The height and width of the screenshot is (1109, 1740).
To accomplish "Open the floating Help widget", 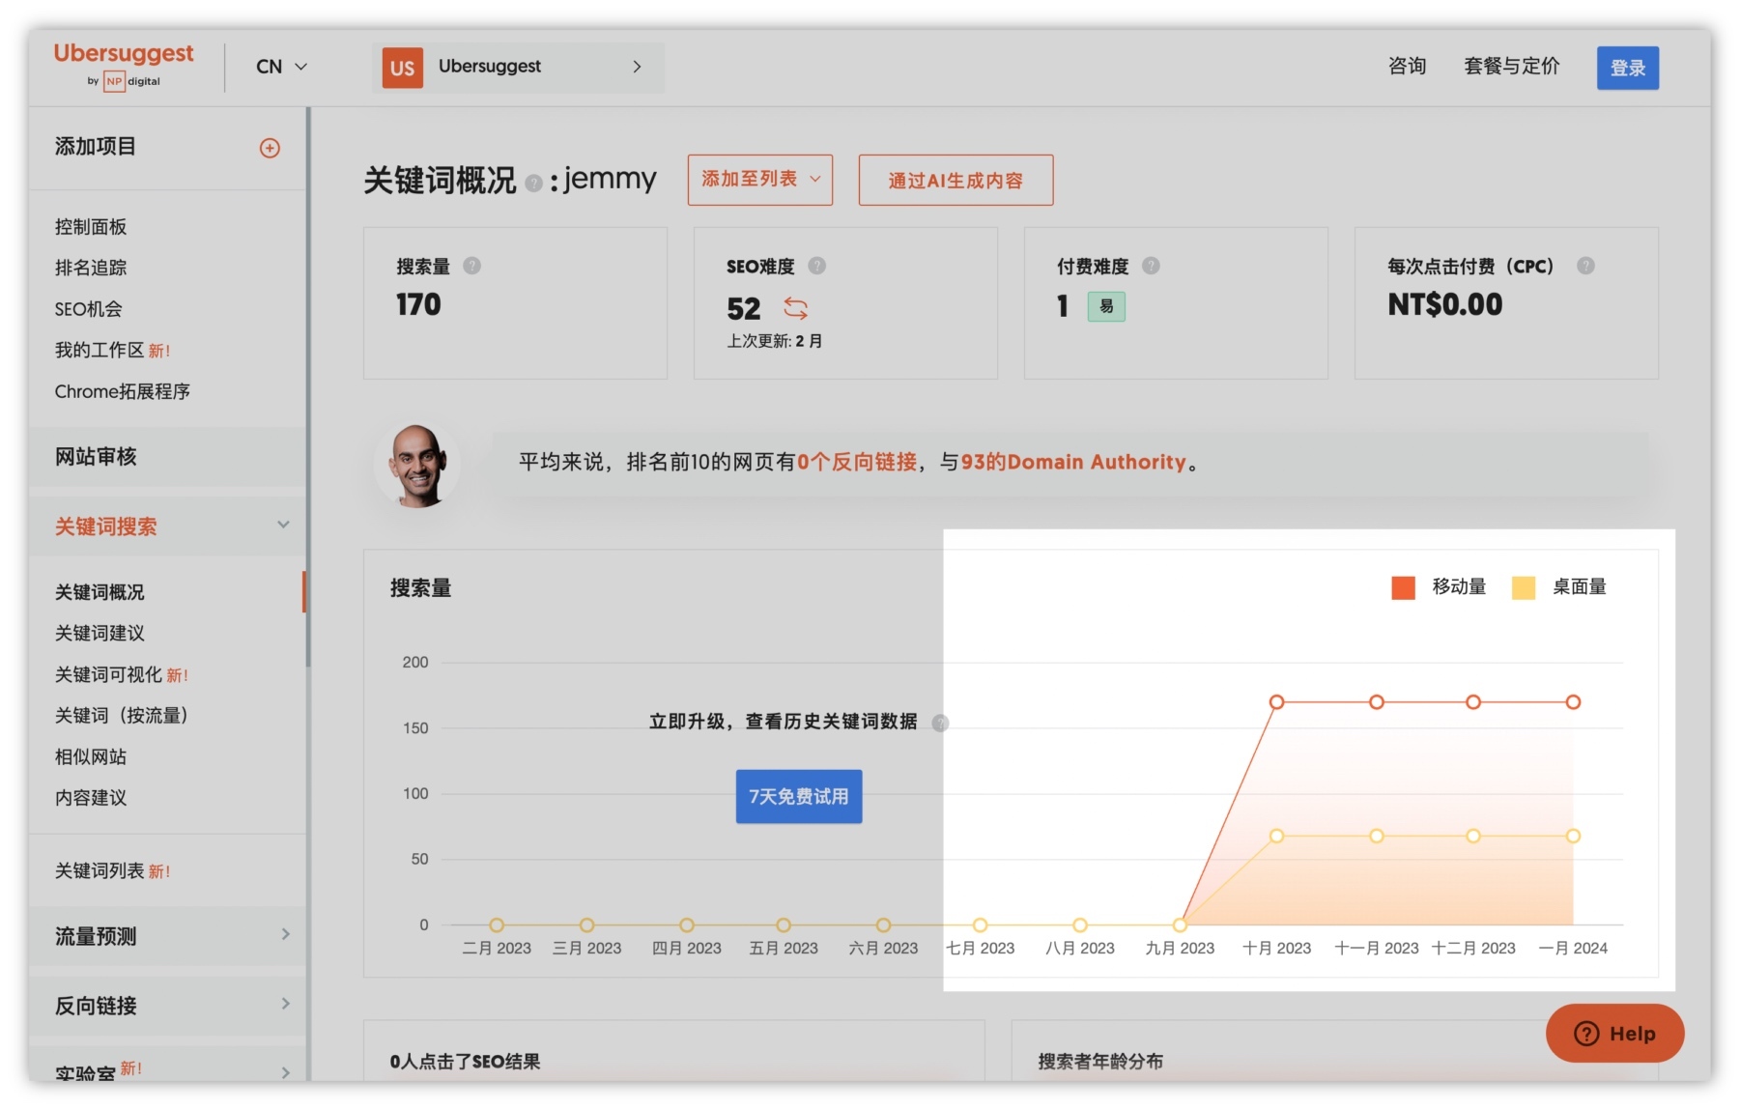I will point(1613,1034).
